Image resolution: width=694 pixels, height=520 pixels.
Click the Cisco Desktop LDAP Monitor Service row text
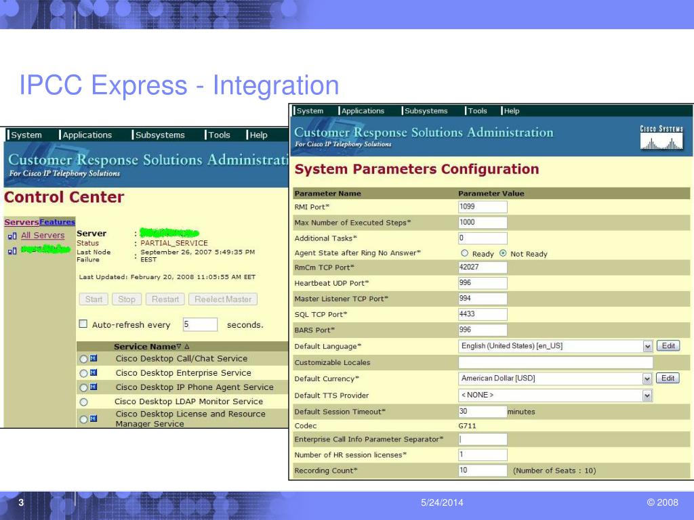pyautogui.click(x=188, y=402)
